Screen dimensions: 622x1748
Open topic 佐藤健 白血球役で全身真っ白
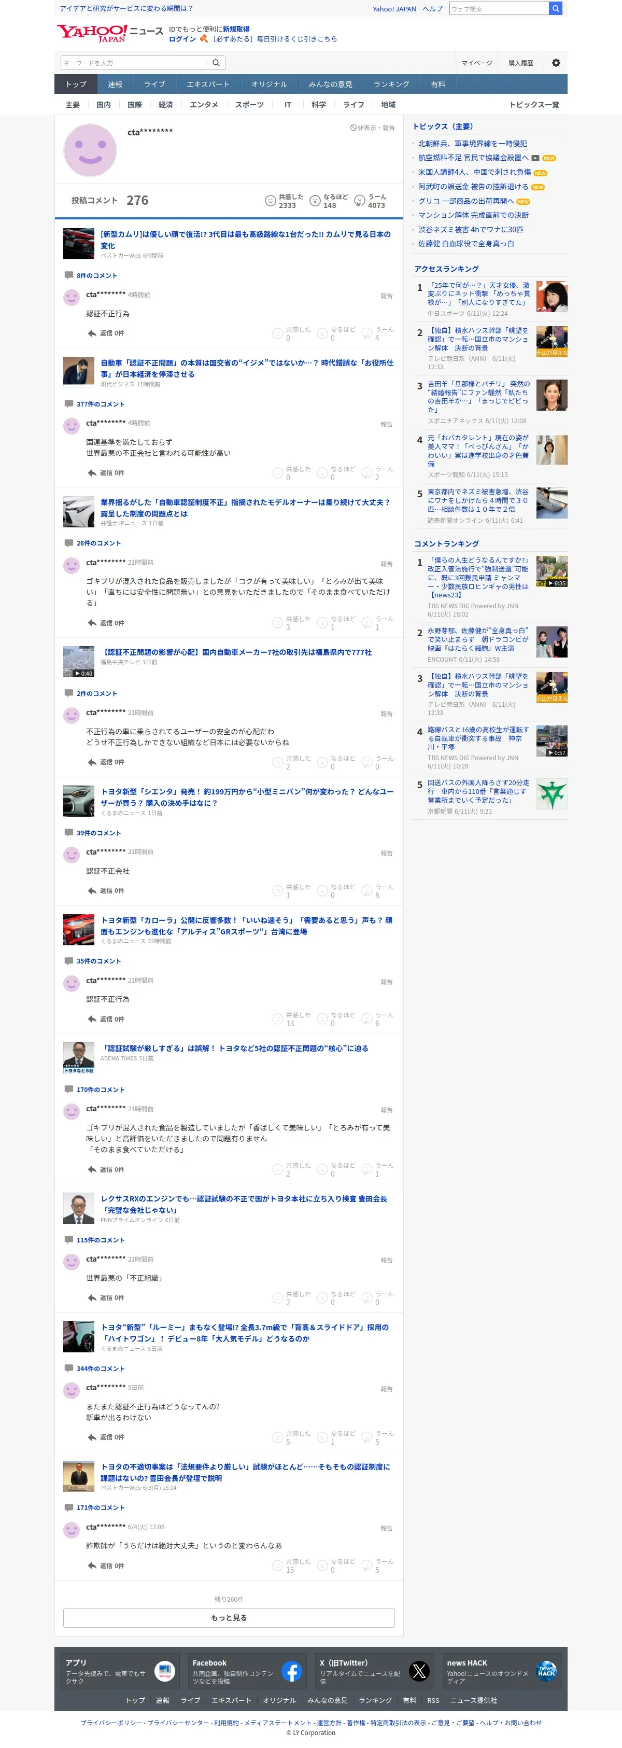[x=466, y=244]
